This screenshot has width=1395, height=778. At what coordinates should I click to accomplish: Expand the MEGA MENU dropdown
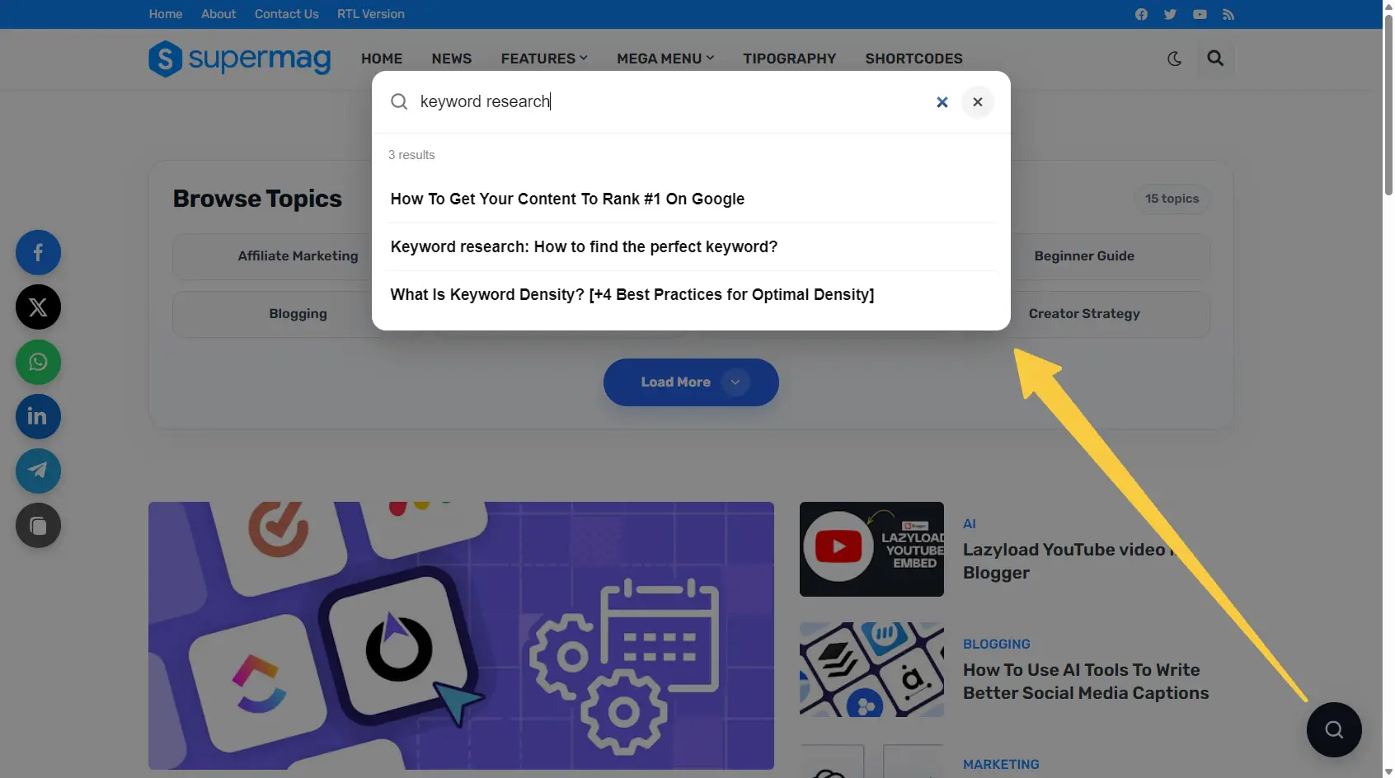(665, 59)
